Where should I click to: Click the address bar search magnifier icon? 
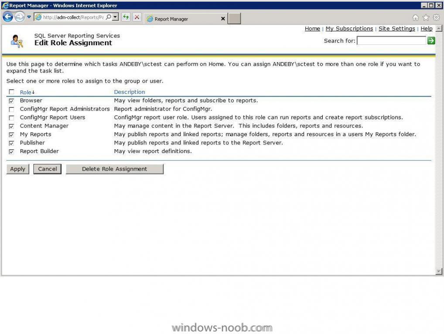tap(109, 17)
